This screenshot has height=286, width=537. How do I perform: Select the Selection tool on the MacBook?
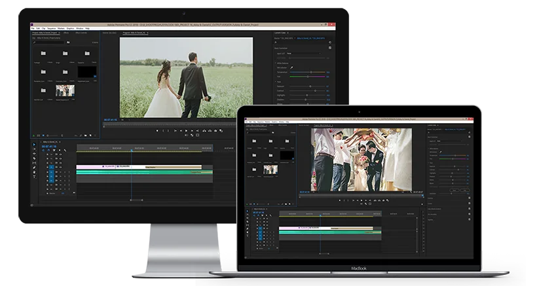(248, 211)
